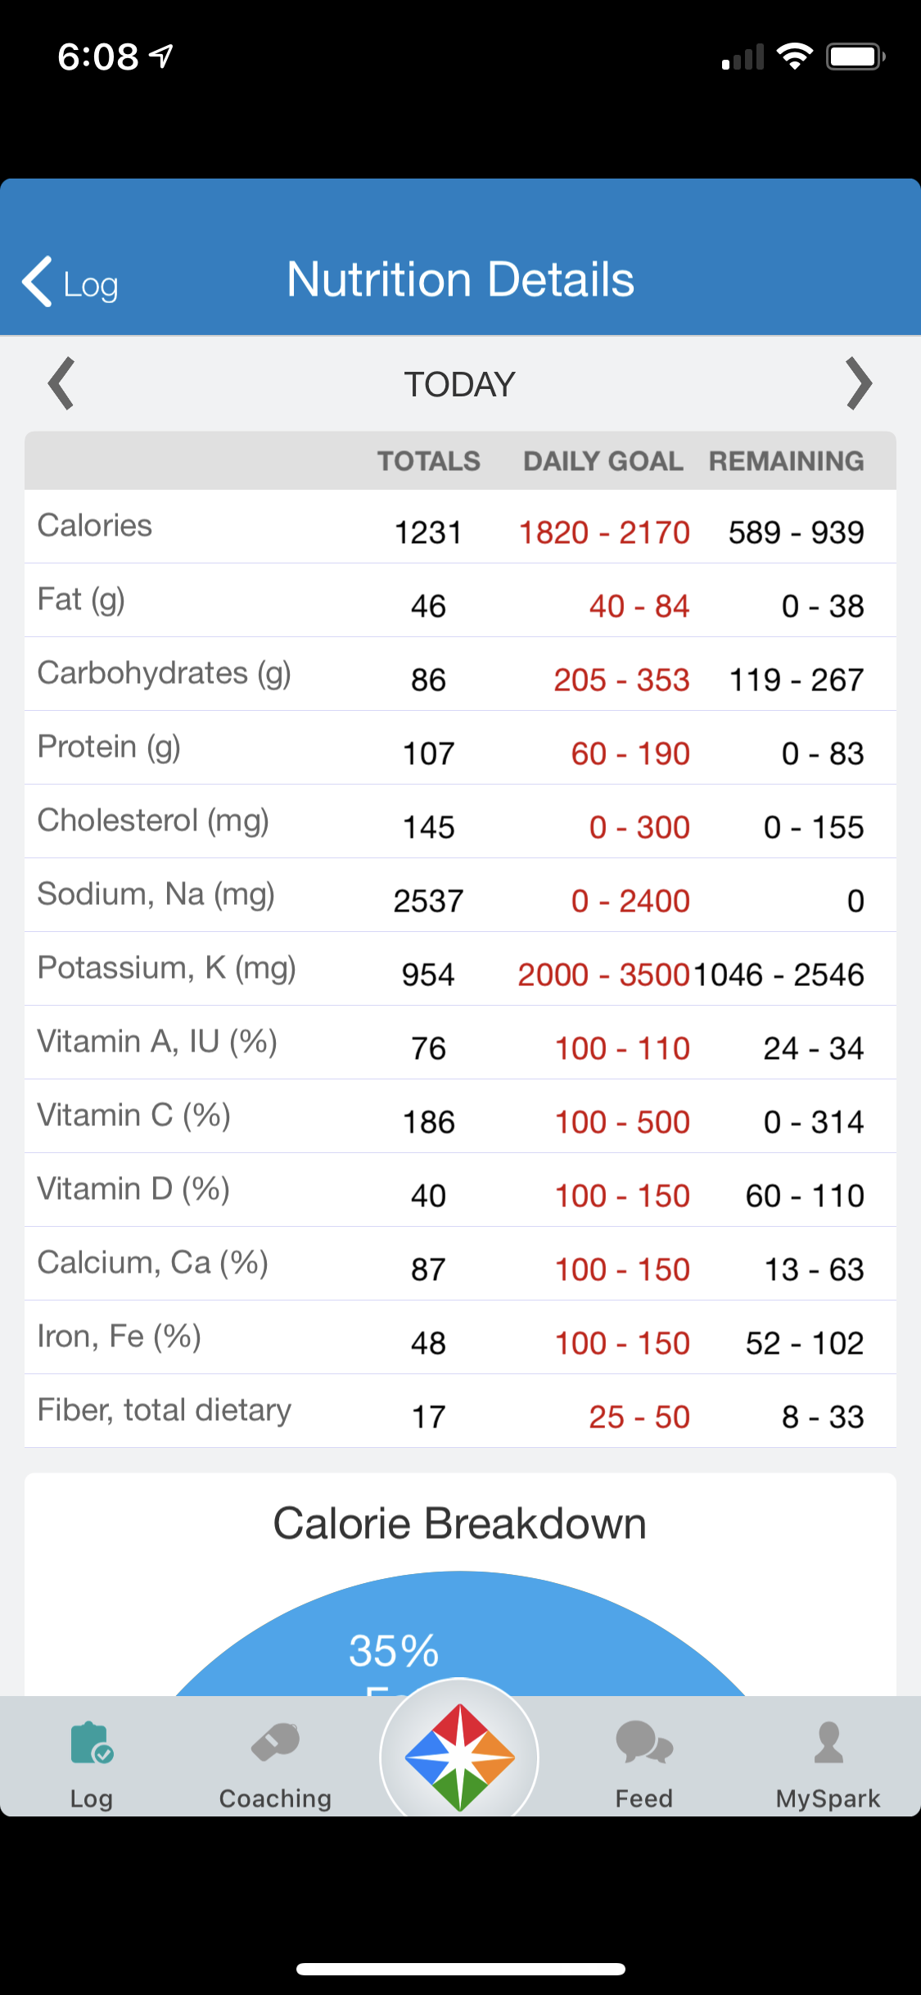
Task: Tap the central SparkPeople star icon
Action: pyautogui.click(x=460, y=1757)
